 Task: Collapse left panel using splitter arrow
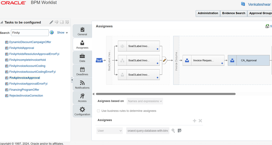click(72, 80)
